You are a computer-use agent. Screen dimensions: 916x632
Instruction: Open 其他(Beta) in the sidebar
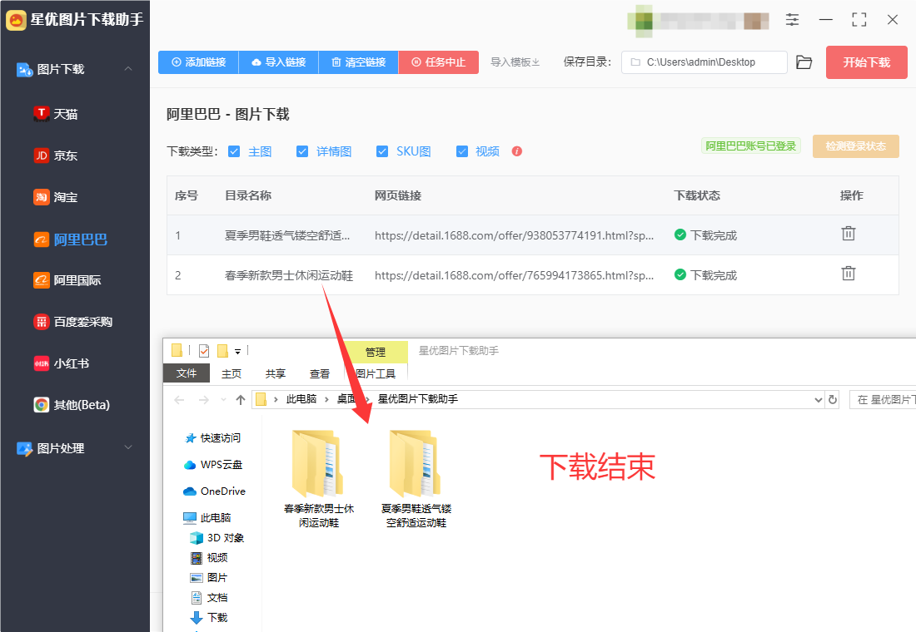(72, 405)
